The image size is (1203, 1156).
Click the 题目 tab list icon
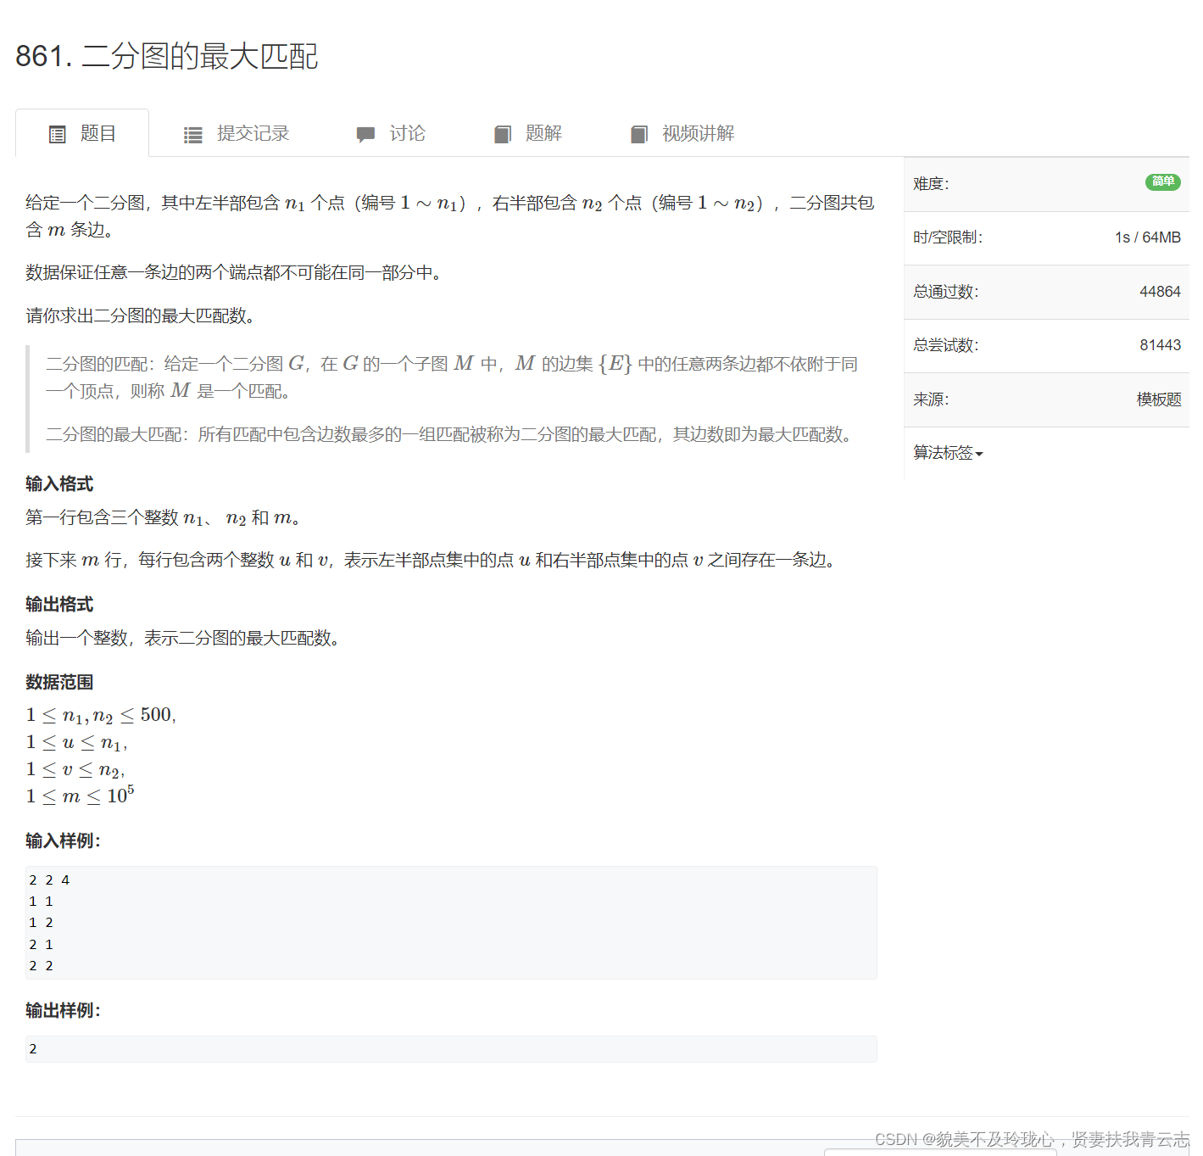click(x=58, y=134)
